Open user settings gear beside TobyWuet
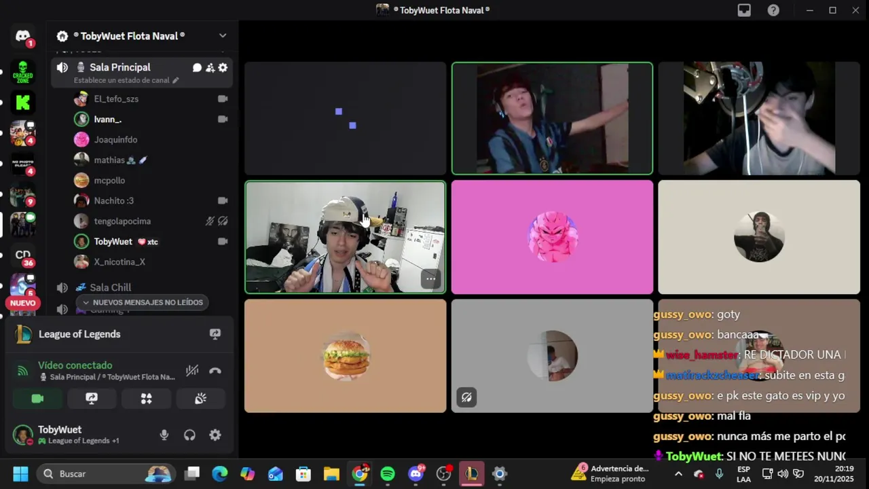Image resolution: width=869 pixels, height=489 pixels. click(x=215, y=435)
